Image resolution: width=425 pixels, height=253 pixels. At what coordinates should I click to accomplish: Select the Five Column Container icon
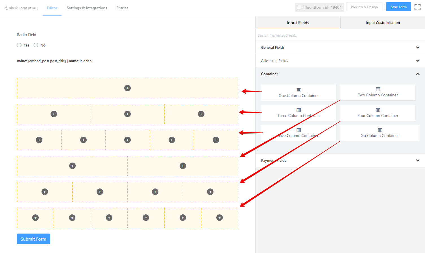pyautogui.click(x=298, y=130)
